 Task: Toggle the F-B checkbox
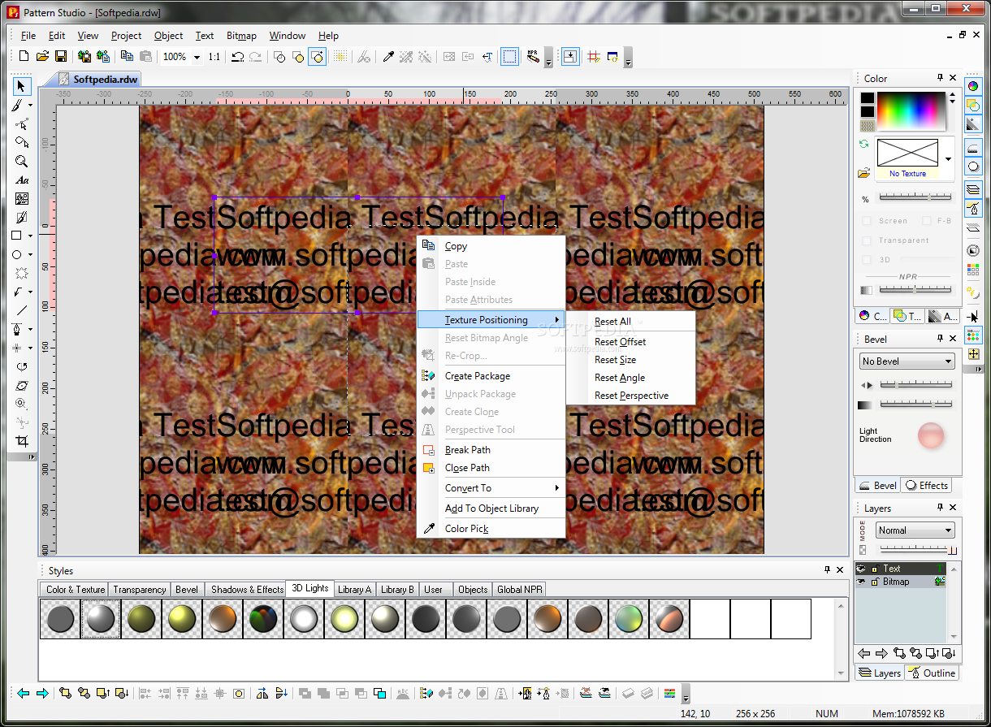pos(927,221)
